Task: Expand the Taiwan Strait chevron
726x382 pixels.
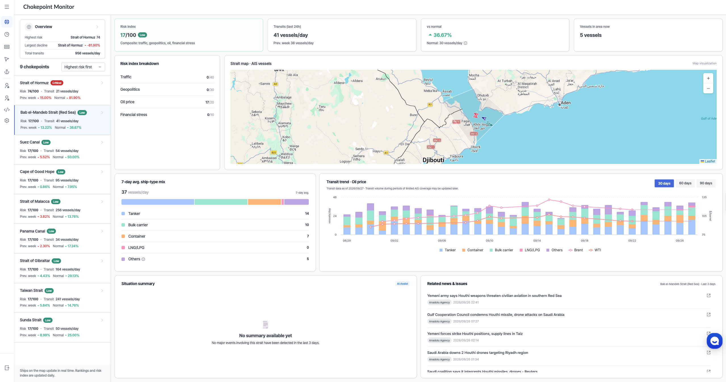Action: pos(102,291)
